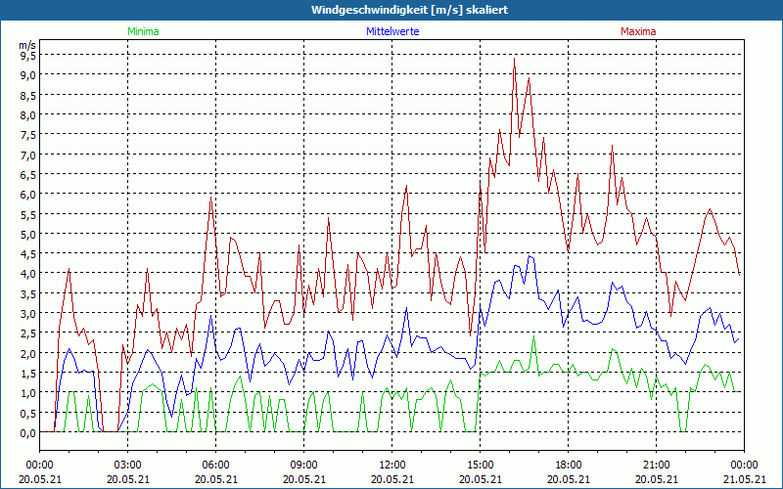
Task: Click the 09:00 time axis label
Action: point(303,465)
